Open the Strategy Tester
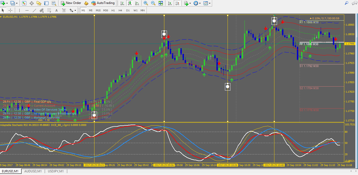The height and width of the screenshot is (175, 358). click(x=54, y=3)
